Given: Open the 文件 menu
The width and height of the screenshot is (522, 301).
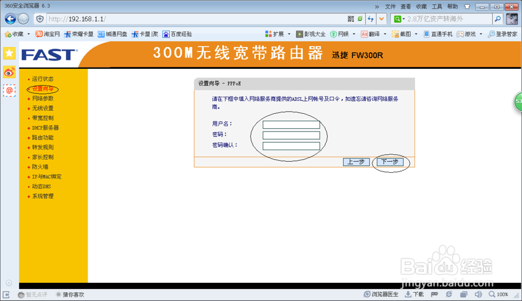Looking at the screenshot, I should (390, 6).
